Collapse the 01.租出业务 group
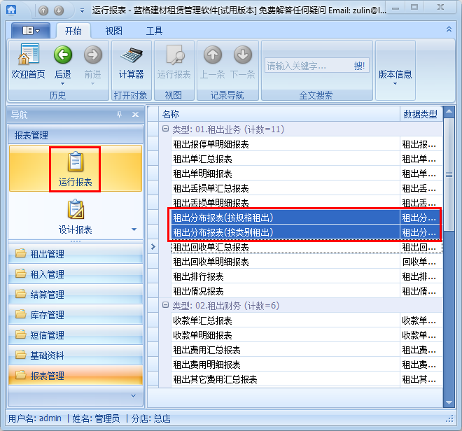 click(166, 129)
